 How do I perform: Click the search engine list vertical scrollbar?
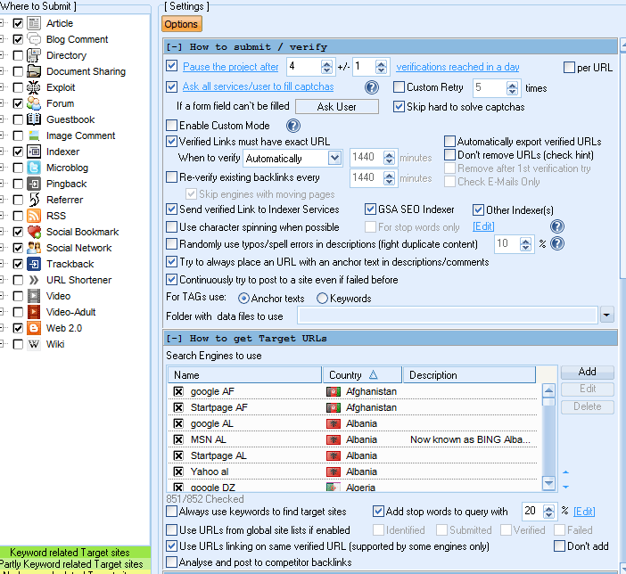pyautogui.click(x=548, y=437)
